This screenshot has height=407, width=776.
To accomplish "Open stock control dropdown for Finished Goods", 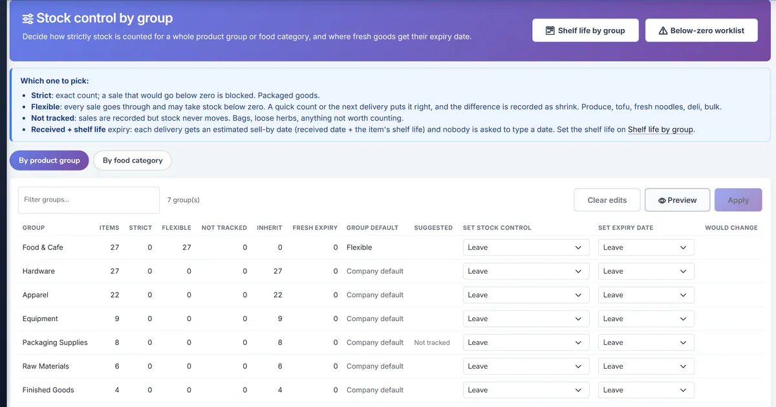I will coord(526,390).
